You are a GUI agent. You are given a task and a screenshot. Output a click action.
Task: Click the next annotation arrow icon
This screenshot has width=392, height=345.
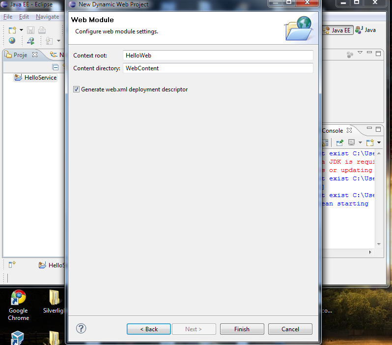[x=49, y=41]
